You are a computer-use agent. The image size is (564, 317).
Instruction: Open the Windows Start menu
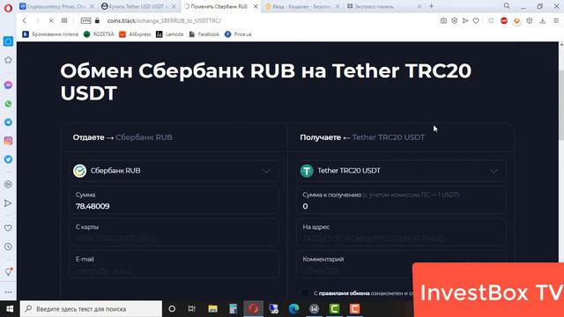[10, 309]
